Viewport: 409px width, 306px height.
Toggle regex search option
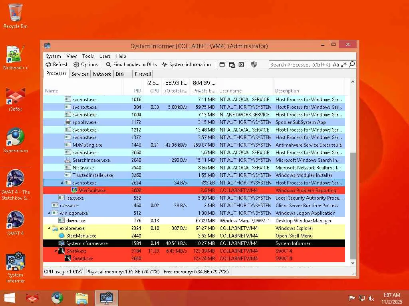point(344,65)
